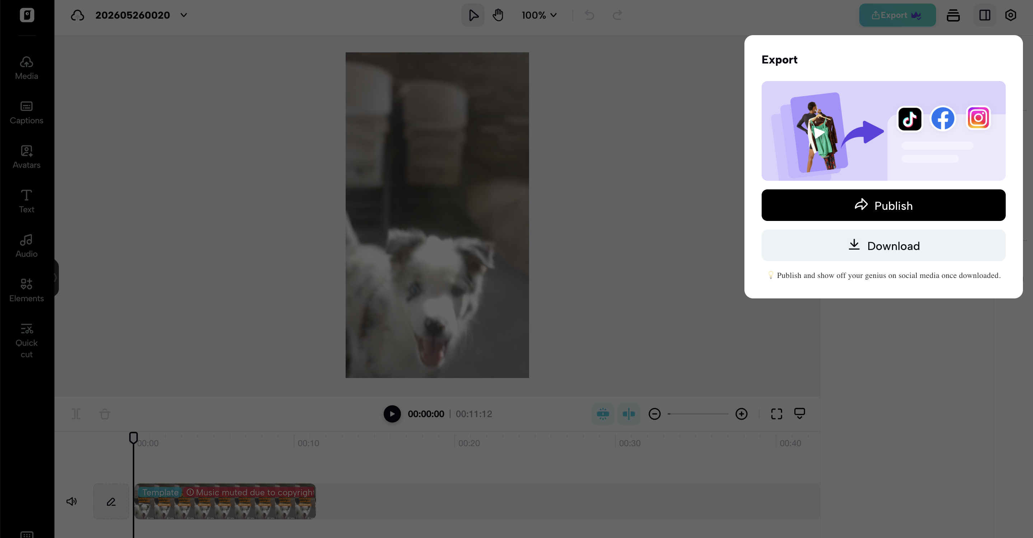Screen dimensions: 1033x538
Task: Open the Quick cut panel
Action: pos(27,340)
